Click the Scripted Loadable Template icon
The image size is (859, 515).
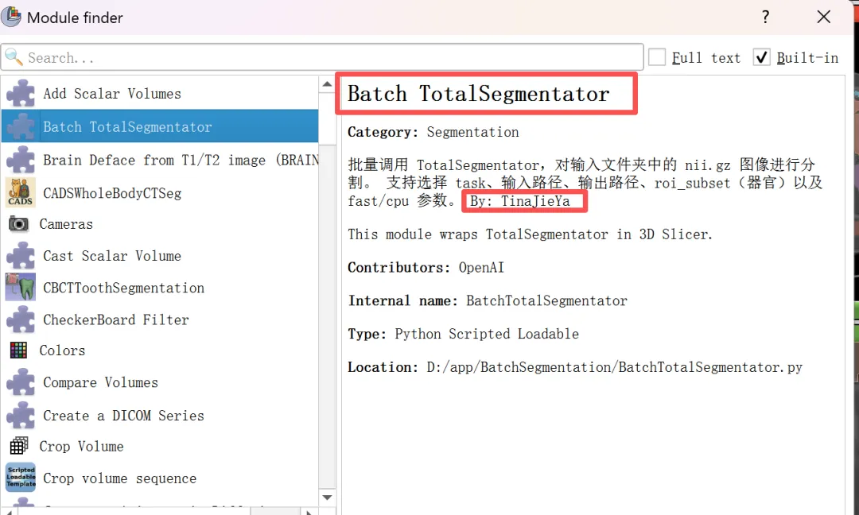(21, 477)
